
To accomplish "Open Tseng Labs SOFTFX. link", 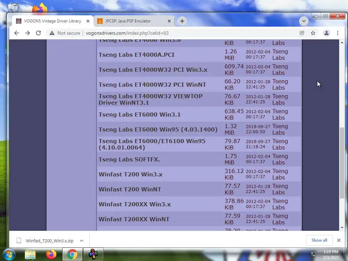I will 129,159.
